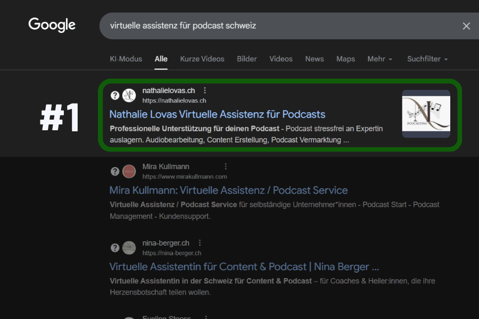Open the Nathalie Lovas podcasting logo thumbnail

[x=426, y=114]
